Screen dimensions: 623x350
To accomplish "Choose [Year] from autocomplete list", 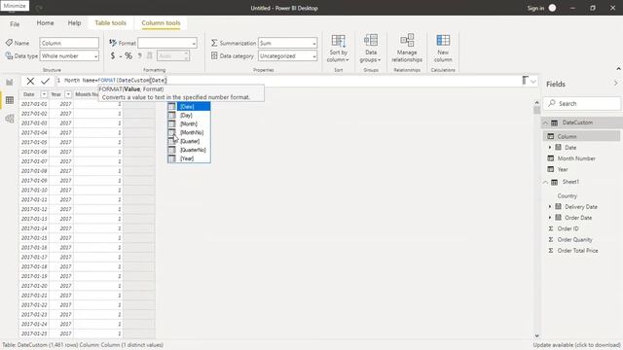I will [x=189, y=158].
